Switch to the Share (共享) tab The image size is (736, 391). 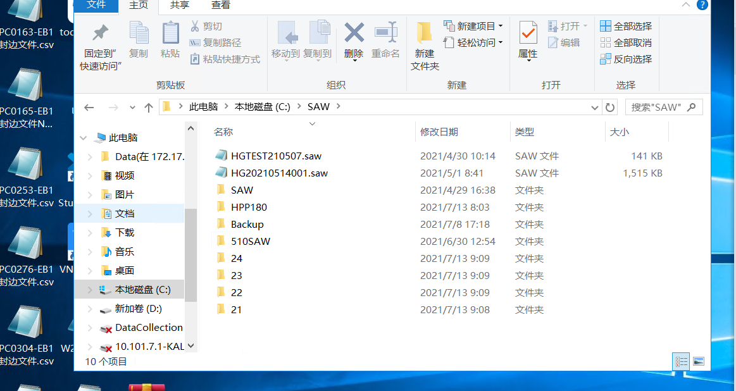click(x=180, y=5)
